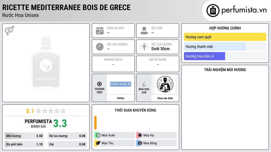Click the Độ lưu hương 0.00 score row
The image size is (271, 152).
coord(67,136)
